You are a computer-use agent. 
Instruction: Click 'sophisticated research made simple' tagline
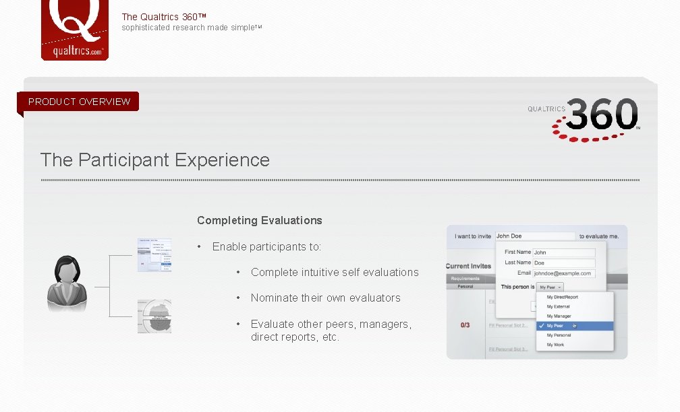[192, 28]
